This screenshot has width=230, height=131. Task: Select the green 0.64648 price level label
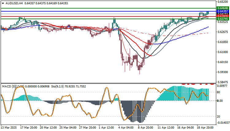[x=223, y=8]
